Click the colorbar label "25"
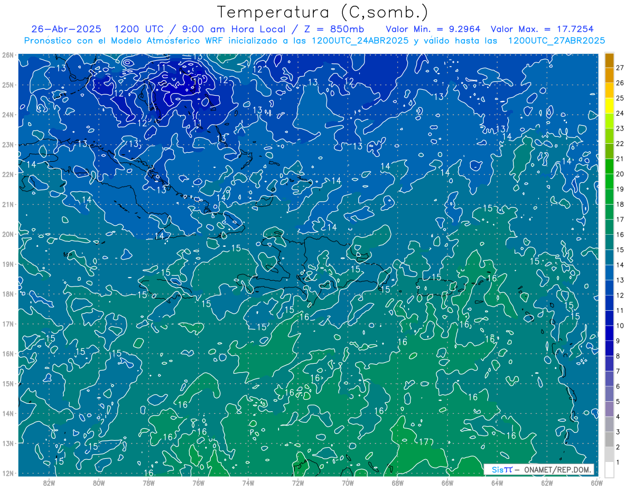634x490 pixels. pos(620,98)
